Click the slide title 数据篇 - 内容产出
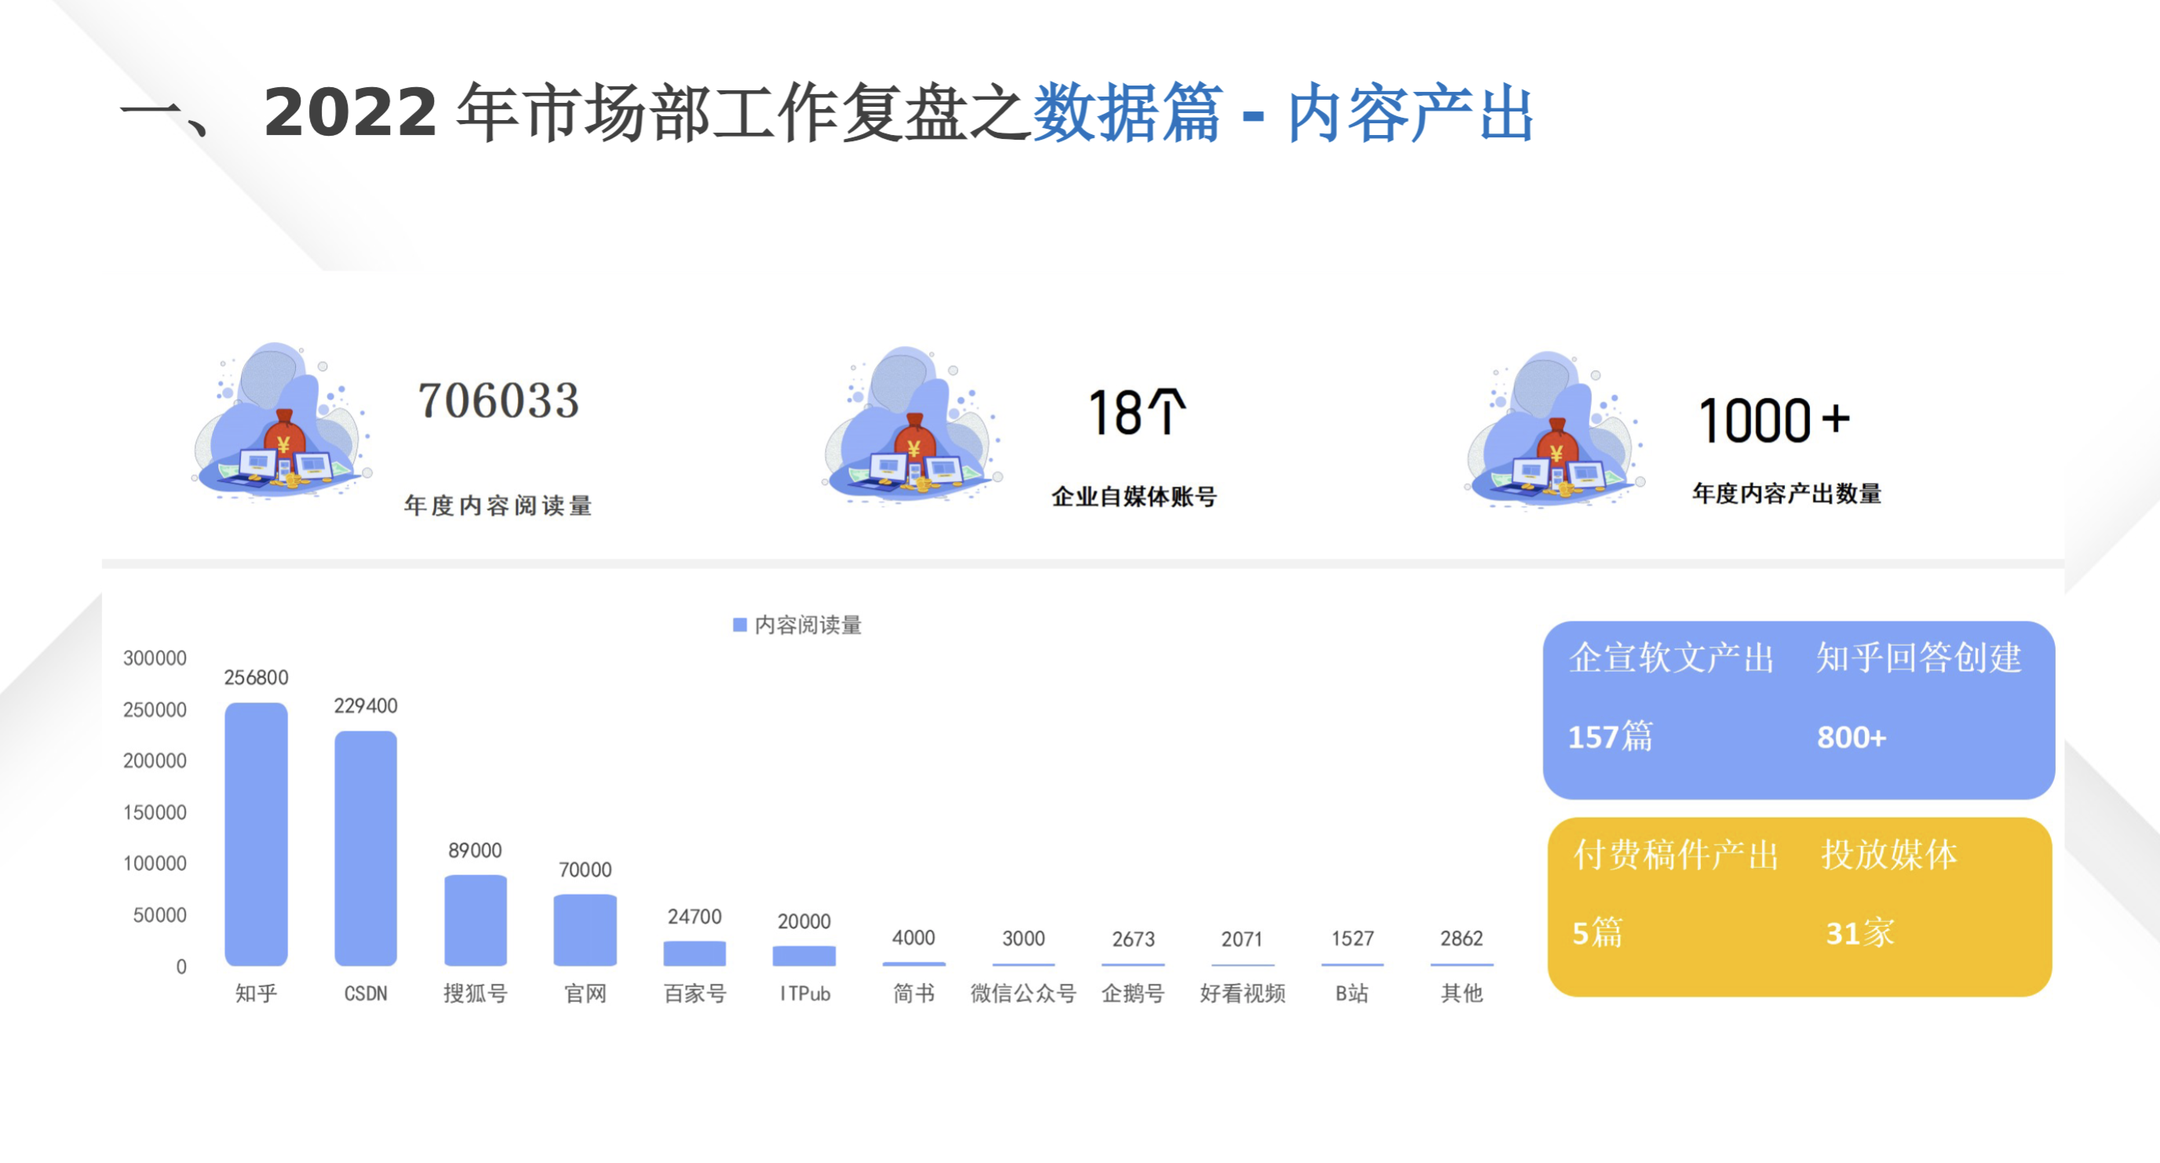The width and height of the screenshot is (2160, 1163). [1283, 112]
